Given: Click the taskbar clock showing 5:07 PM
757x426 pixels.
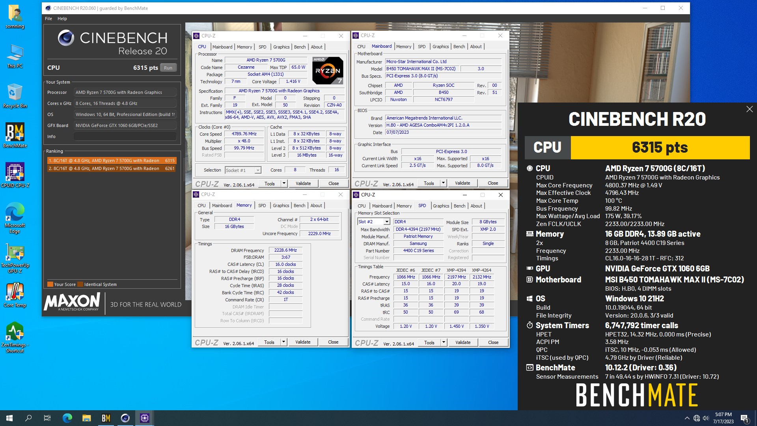Looking at the screenshot, I should tap(723, 418).
